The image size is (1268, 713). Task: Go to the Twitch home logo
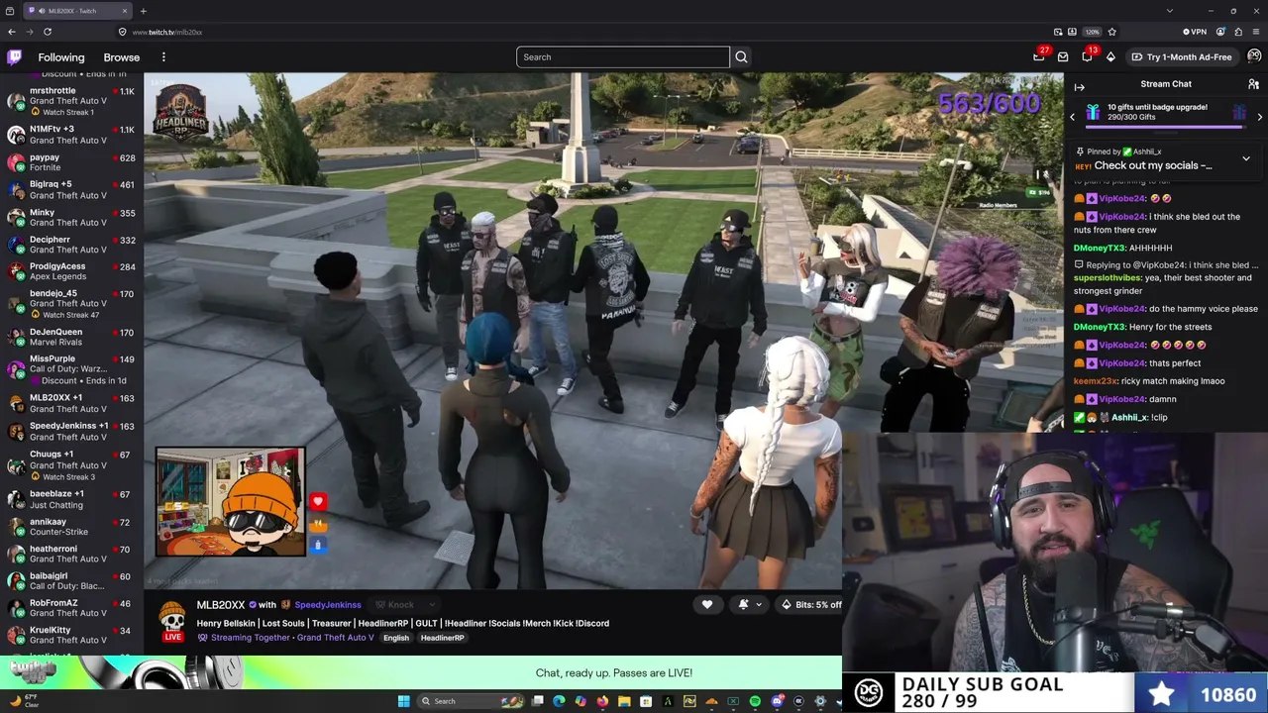(x=14, y=57)
